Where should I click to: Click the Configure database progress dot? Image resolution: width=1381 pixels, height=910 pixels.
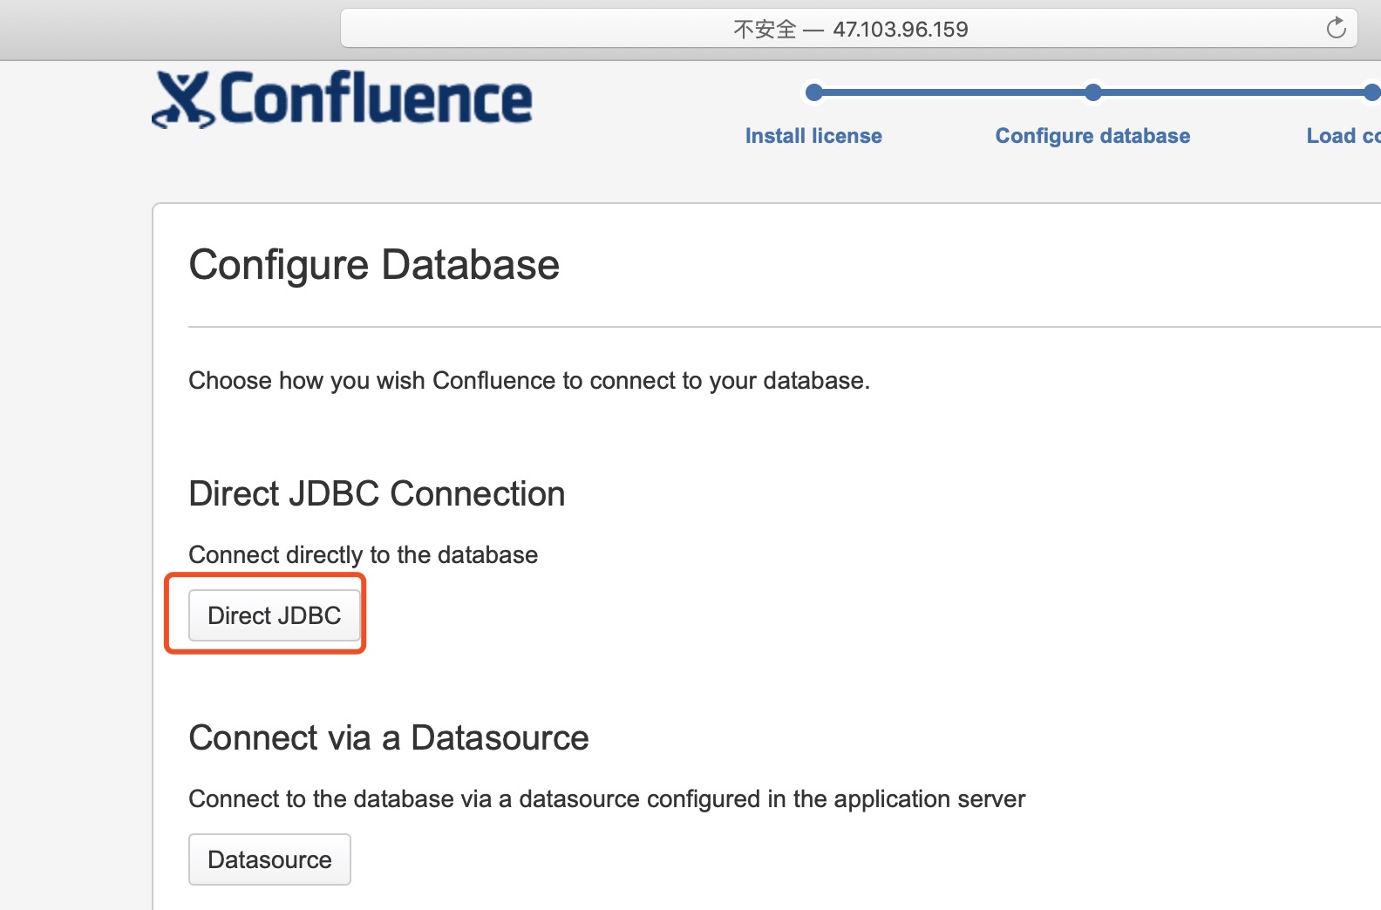(1092, 92)
